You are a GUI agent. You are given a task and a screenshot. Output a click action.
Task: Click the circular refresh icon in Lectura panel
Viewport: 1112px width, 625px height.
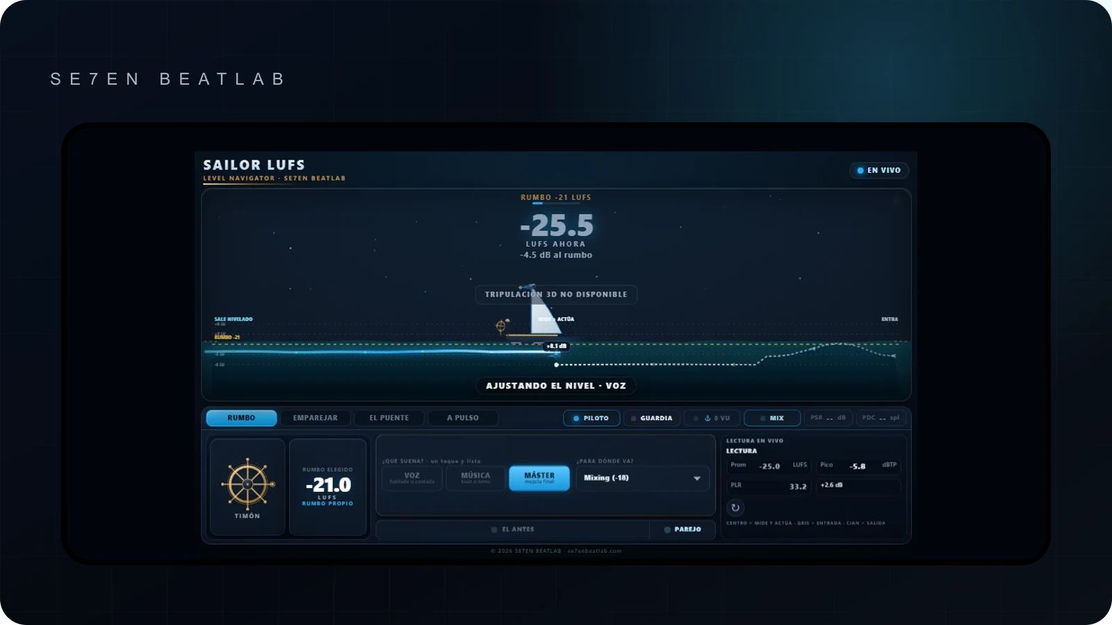tap(735, 508)
